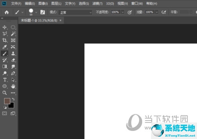Select the Polygonal Lasso tool
Screen dimensions: 197x139
click(5, 34)
